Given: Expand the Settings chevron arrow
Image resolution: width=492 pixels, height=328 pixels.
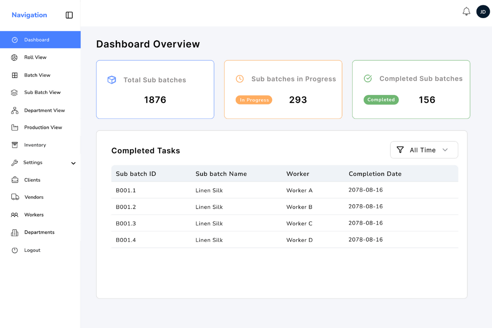Looking at the screenshot, I should point(73,163).
